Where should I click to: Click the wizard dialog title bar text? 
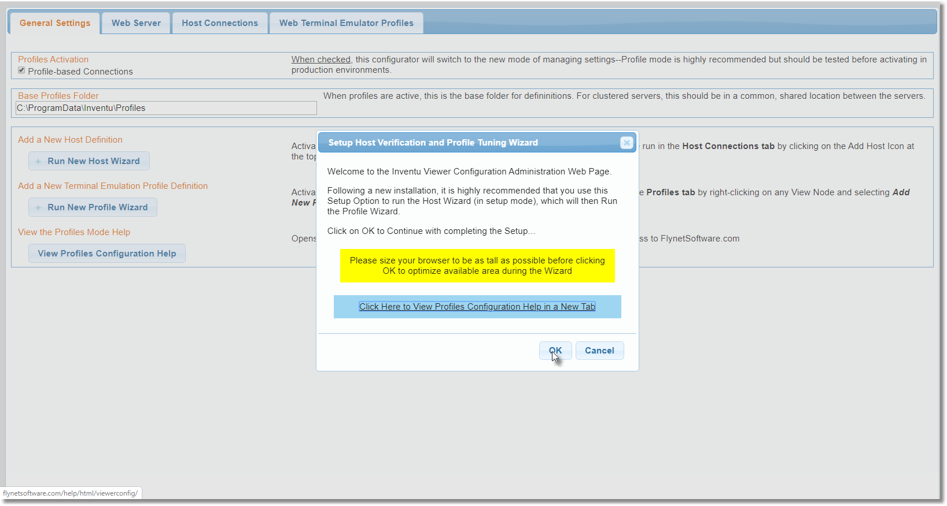433,143
